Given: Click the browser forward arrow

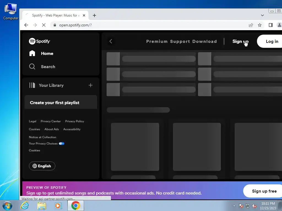Looking at the screenshot, I should [x=35, y=25].
